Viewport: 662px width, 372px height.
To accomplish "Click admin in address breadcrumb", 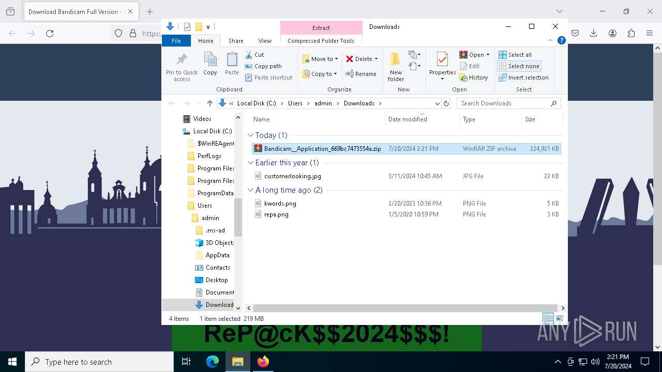I will pos(323,103).
